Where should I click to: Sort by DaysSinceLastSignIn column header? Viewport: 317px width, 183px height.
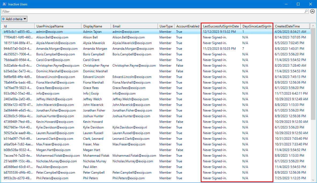coord(257,26)
